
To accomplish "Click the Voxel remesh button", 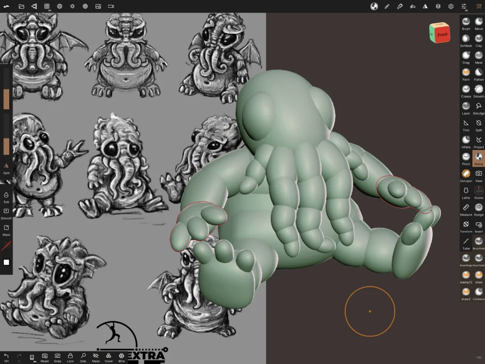I will point(109,358).
